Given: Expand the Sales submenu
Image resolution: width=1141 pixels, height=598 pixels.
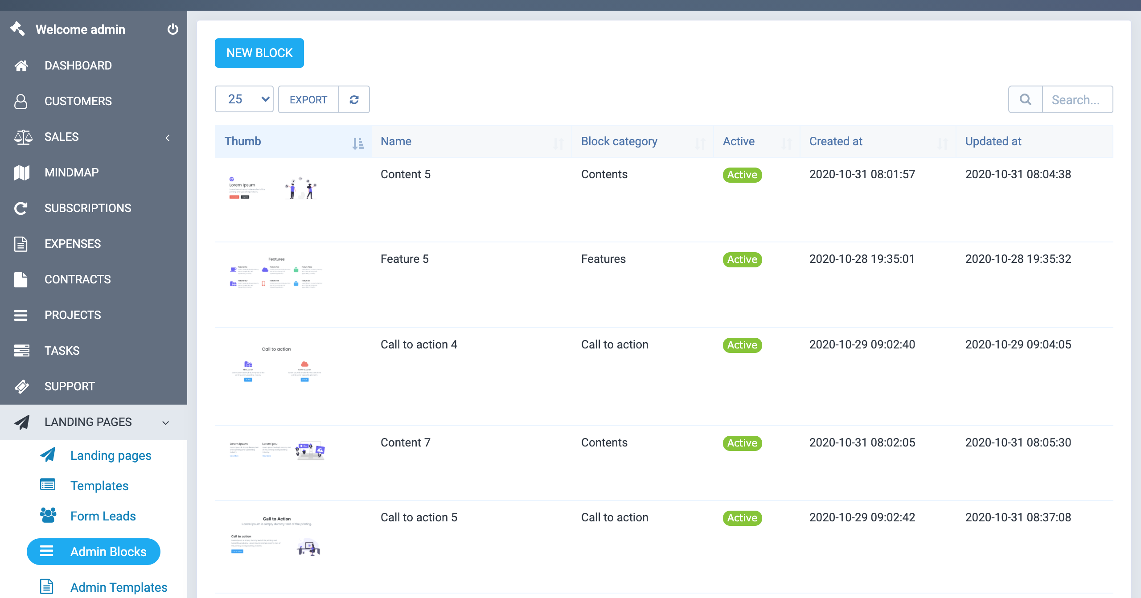Looking at the screenshot, I should 168,138.
